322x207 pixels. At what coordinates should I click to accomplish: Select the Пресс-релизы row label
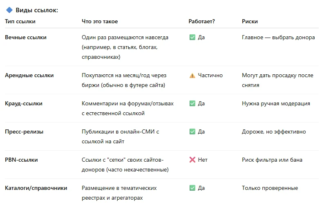[24, 132]
